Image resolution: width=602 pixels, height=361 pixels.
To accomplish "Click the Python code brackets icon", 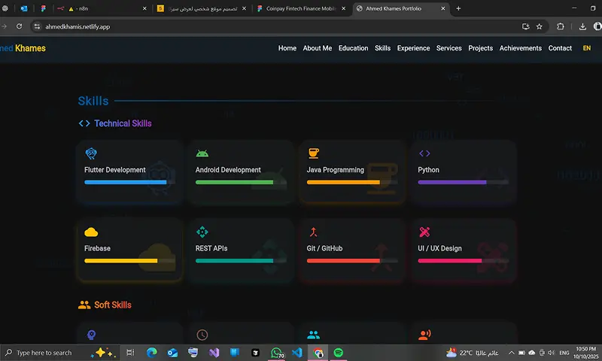I will pos(424,153).
